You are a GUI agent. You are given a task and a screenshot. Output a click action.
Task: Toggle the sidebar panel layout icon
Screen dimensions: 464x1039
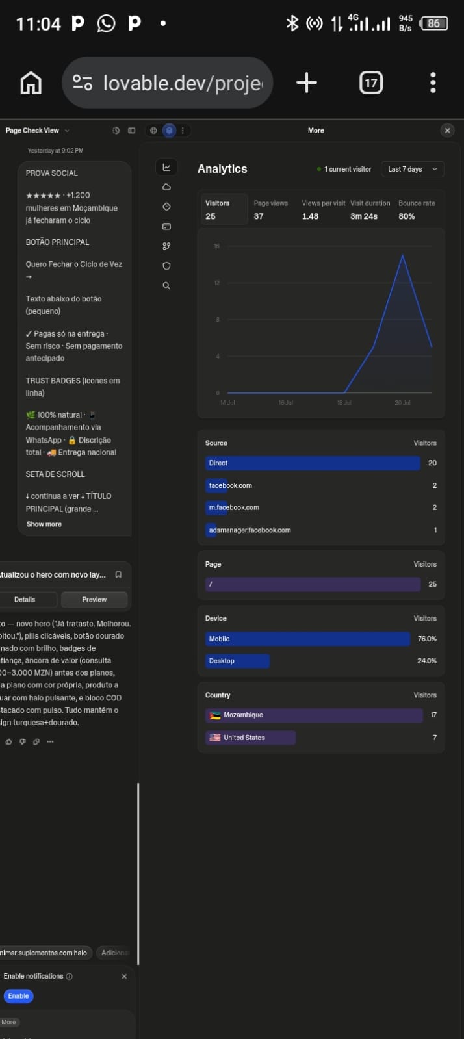[x=132, y=131]
